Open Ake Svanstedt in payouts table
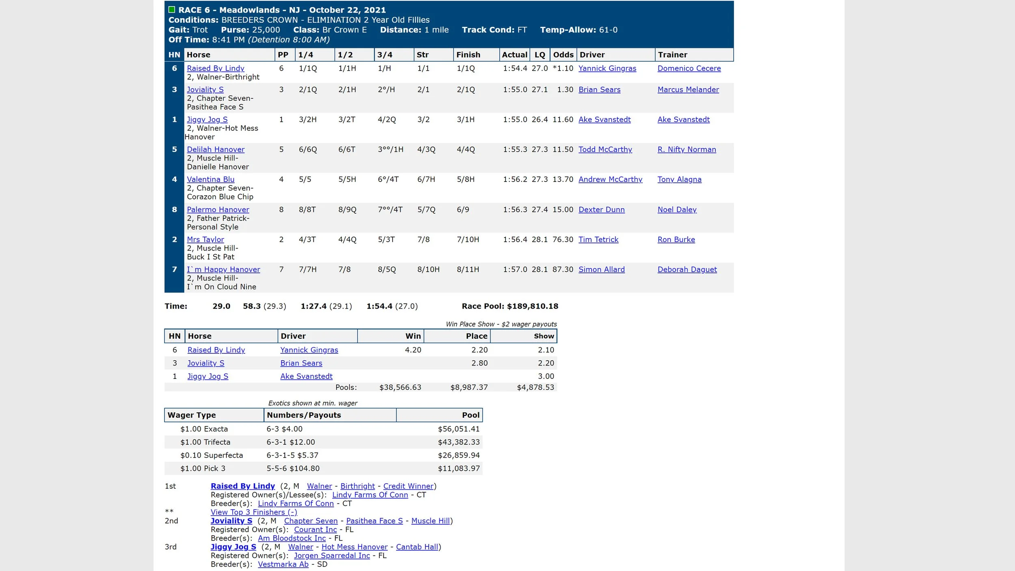Screen dimensions: 1015x571 click(307, 376)
